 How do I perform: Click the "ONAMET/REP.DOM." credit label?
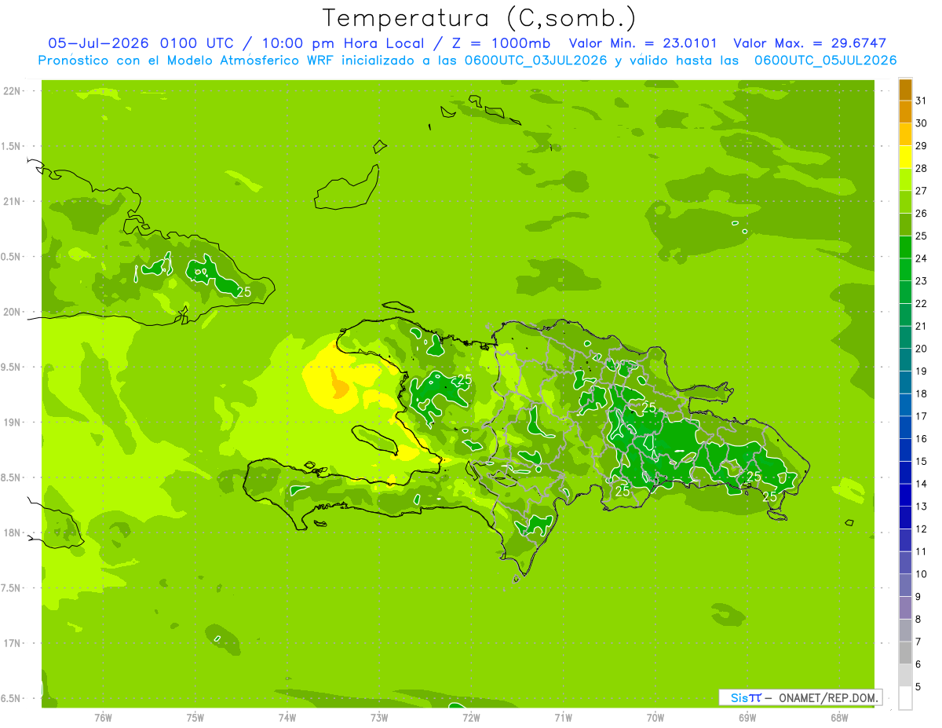pos(830,697)
